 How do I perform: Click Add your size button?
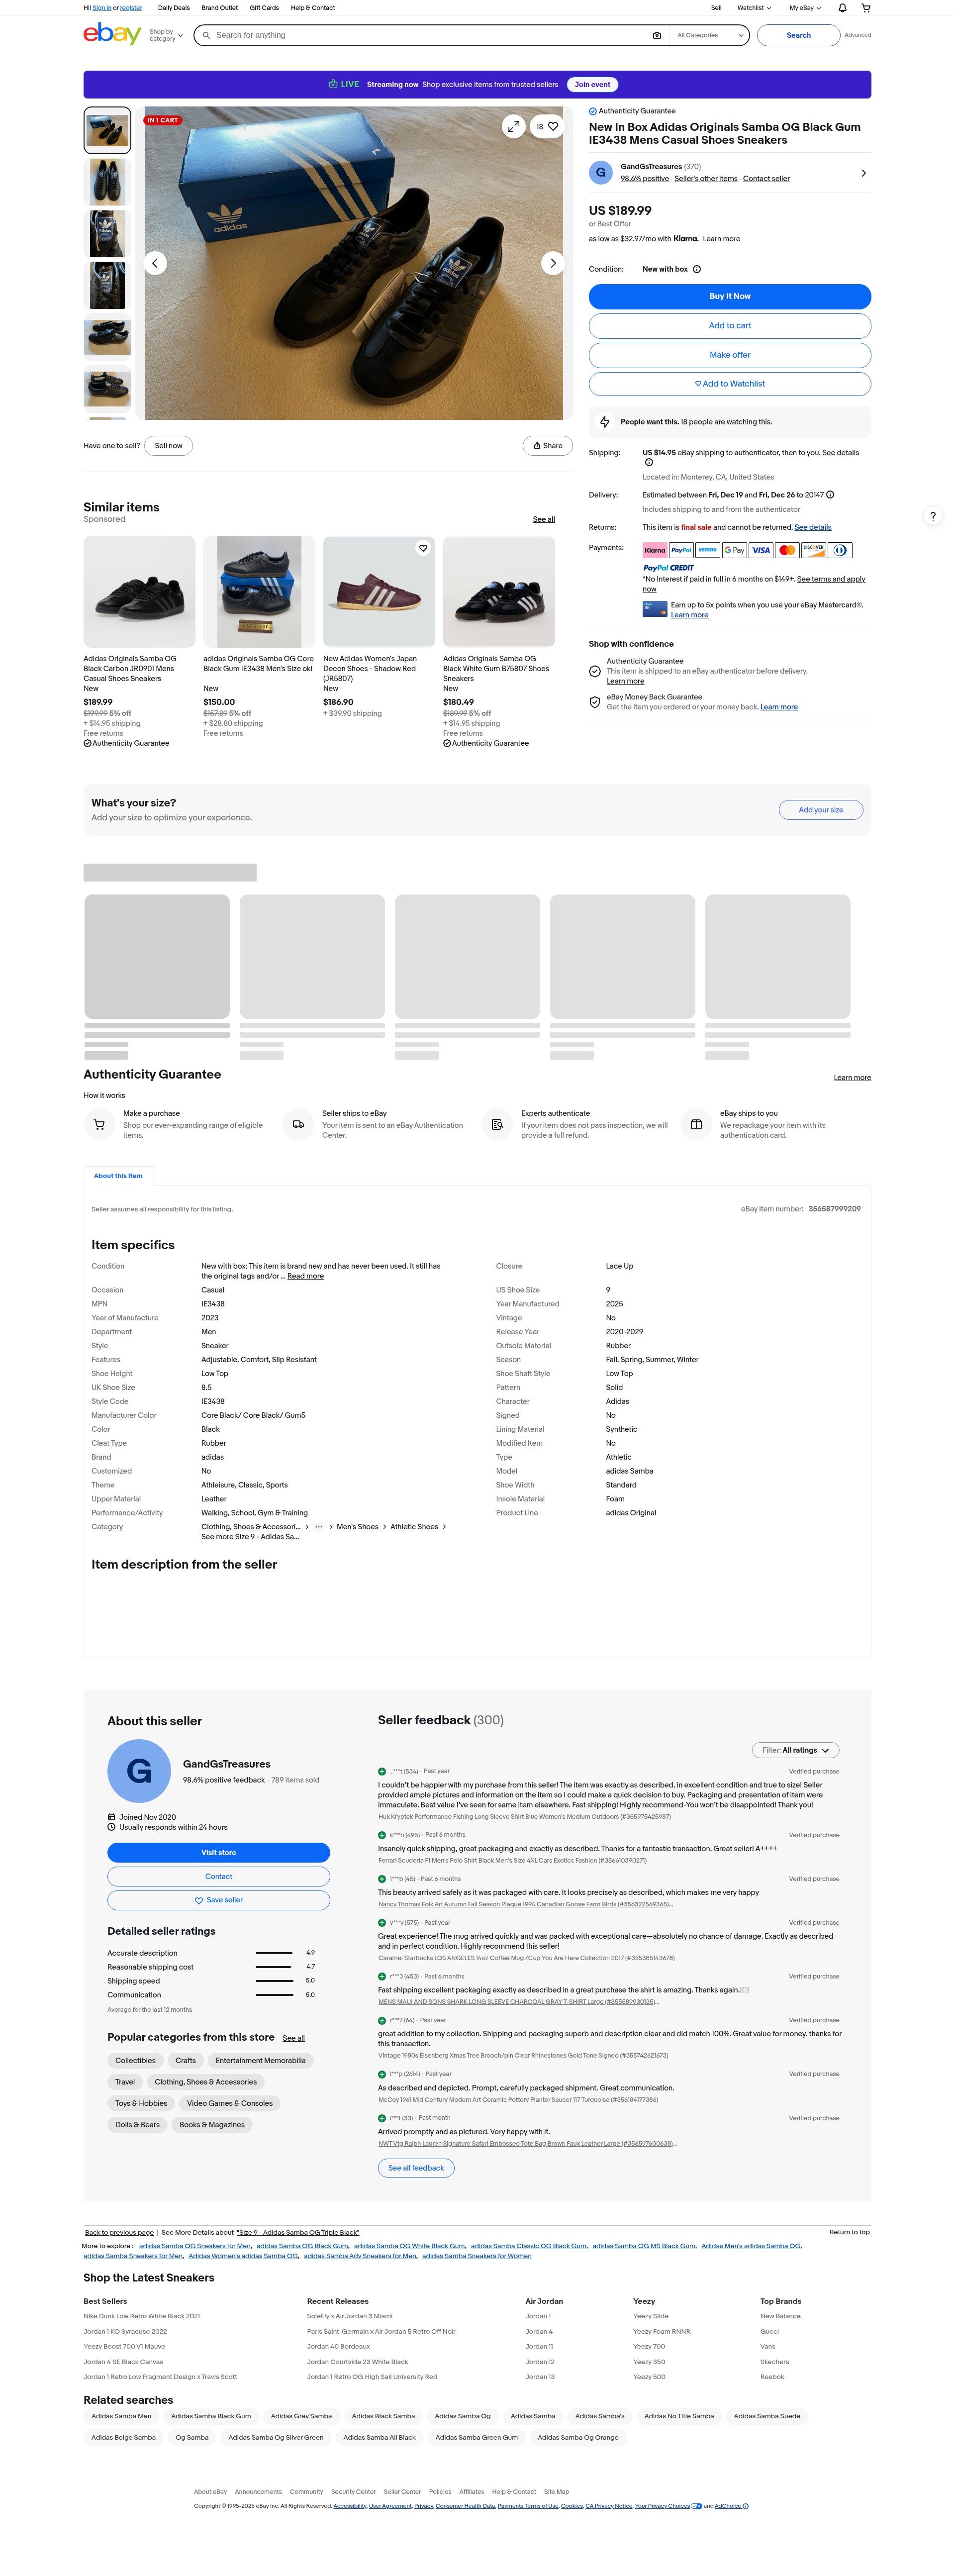[x=821, y=810]
